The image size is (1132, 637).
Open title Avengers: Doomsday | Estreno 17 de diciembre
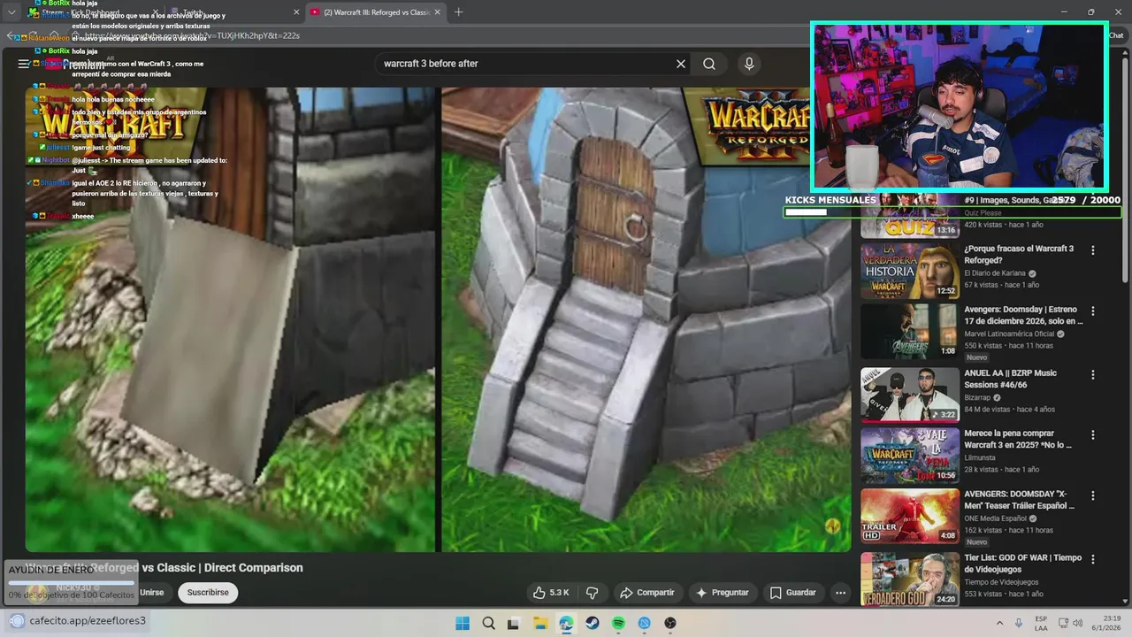1023,316
